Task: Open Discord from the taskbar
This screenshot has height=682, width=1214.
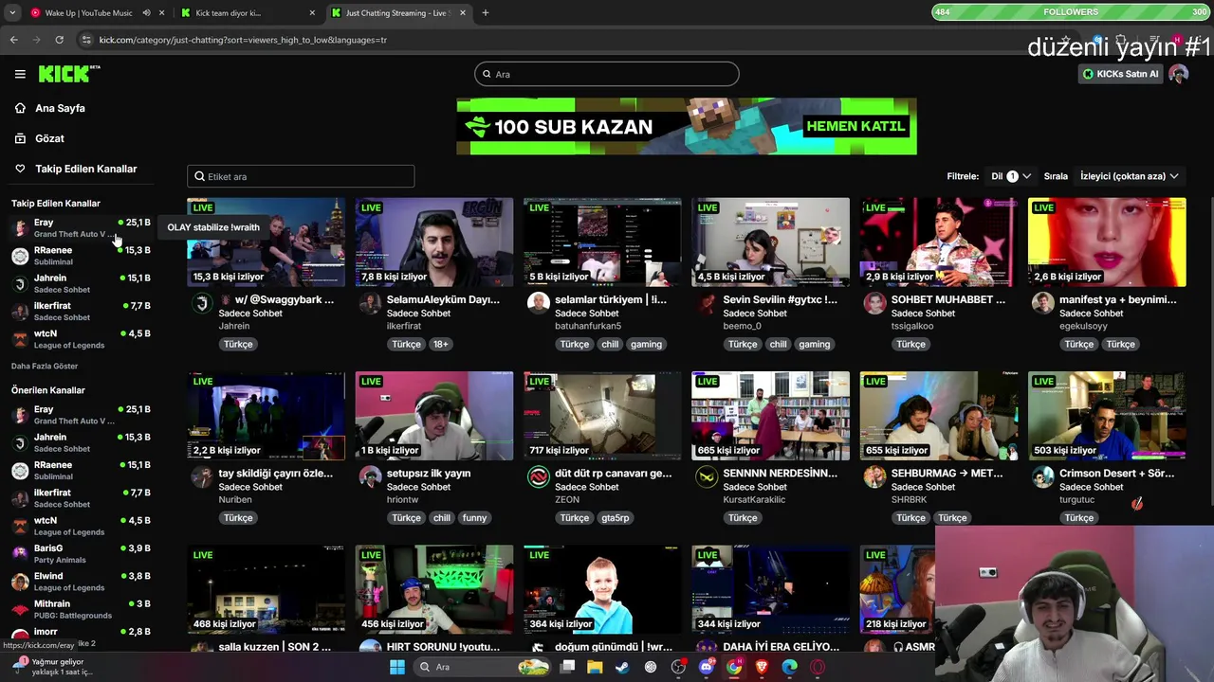Action: [x=706, y=667]
